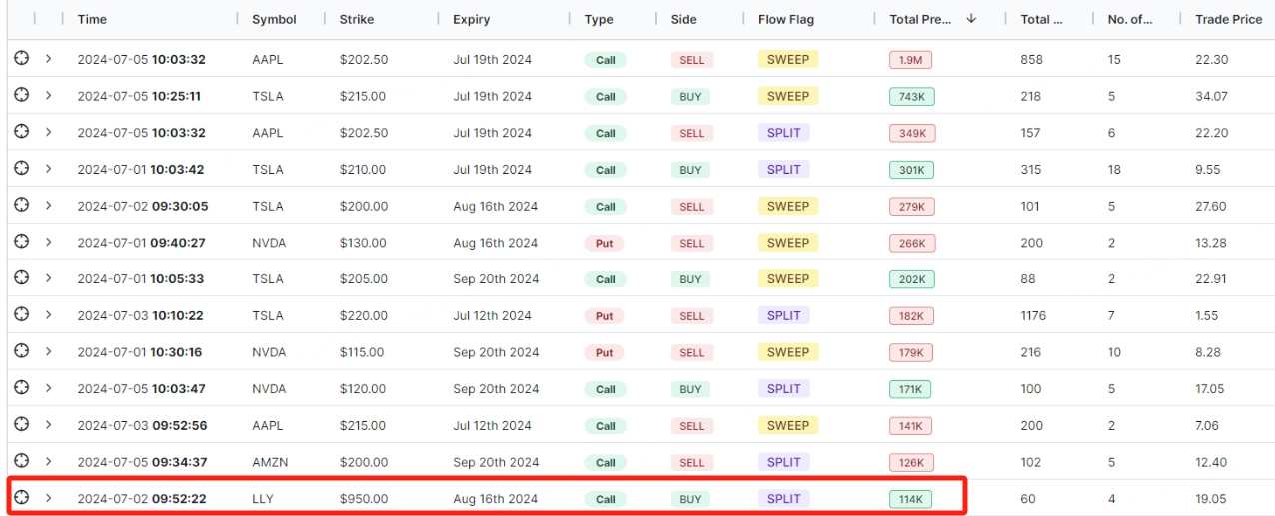Click the crosshair icon on the LLY row

click(22, 497)
